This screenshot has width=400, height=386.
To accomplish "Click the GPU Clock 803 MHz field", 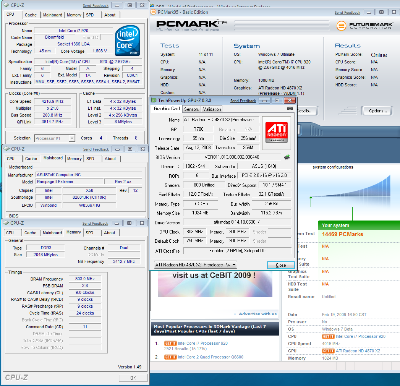I will [195, 232].
